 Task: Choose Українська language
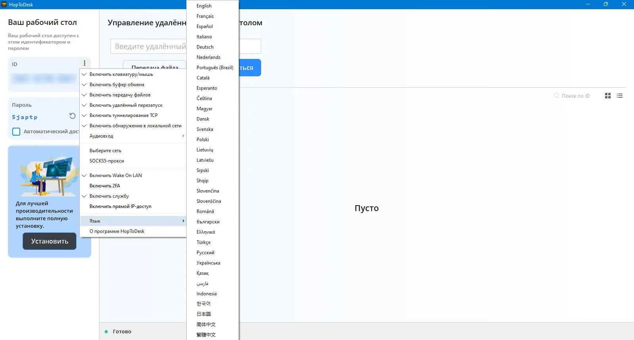point(213,263)
